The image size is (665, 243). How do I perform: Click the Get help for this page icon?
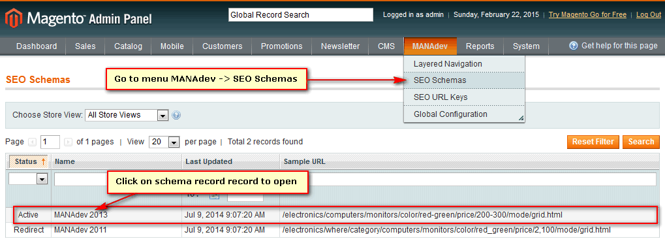point(574,46)
